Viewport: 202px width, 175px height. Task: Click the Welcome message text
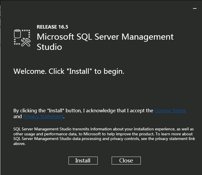pos(69,71)
